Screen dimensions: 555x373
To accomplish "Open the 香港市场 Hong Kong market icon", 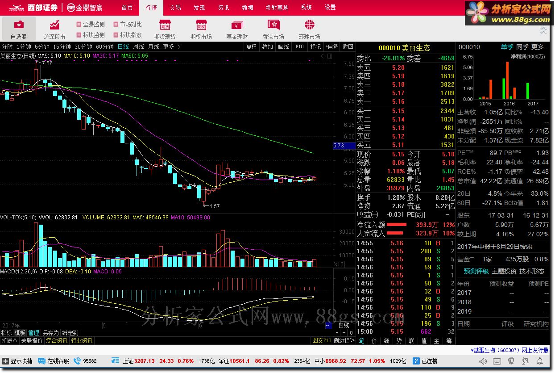I will pyautogui.click(x=273, y=25).
